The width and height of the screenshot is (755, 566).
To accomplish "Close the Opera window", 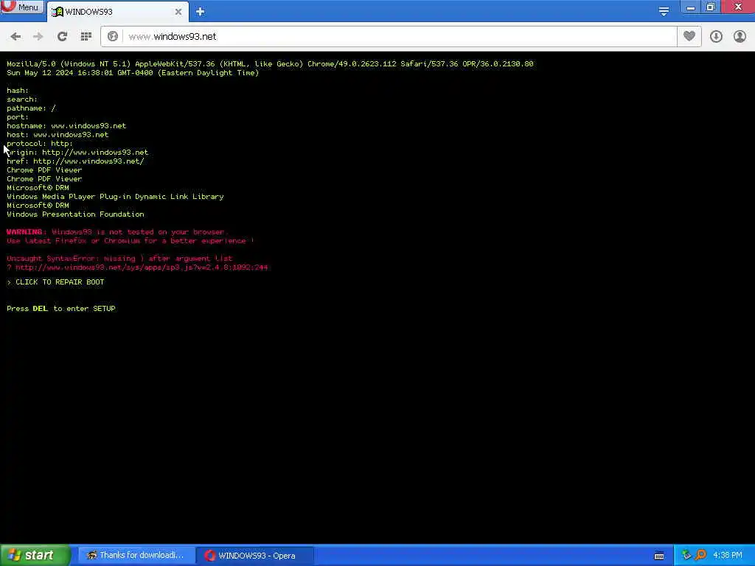I will click(738, 7).
